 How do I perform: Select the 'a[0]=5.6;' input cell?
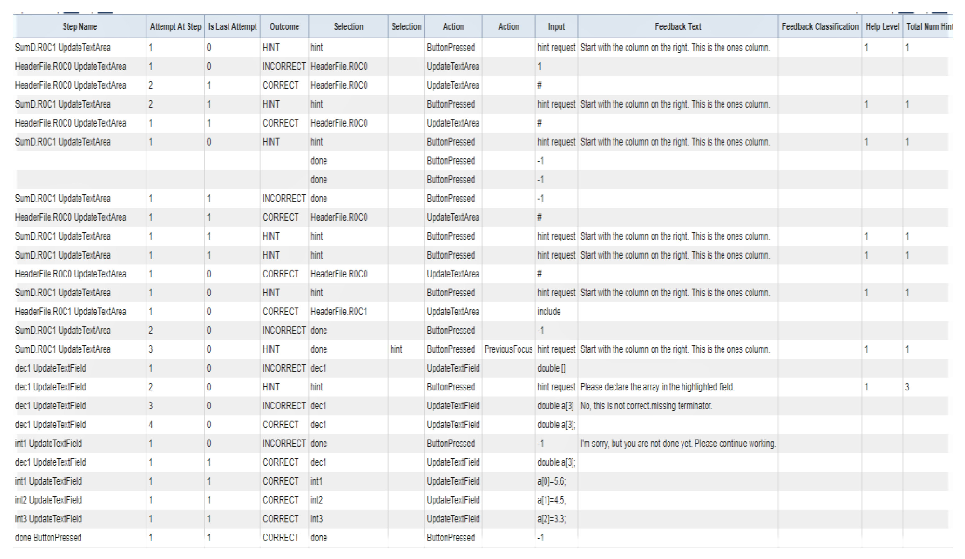pos(551,481)
